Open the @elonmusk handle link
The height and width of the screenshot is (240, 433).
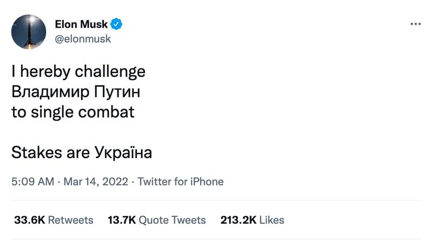click(83, 38)
